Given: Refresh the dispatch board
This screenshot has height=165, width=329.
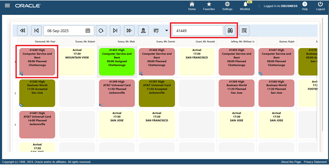Looking at the screenshot, I should (101, 30).
